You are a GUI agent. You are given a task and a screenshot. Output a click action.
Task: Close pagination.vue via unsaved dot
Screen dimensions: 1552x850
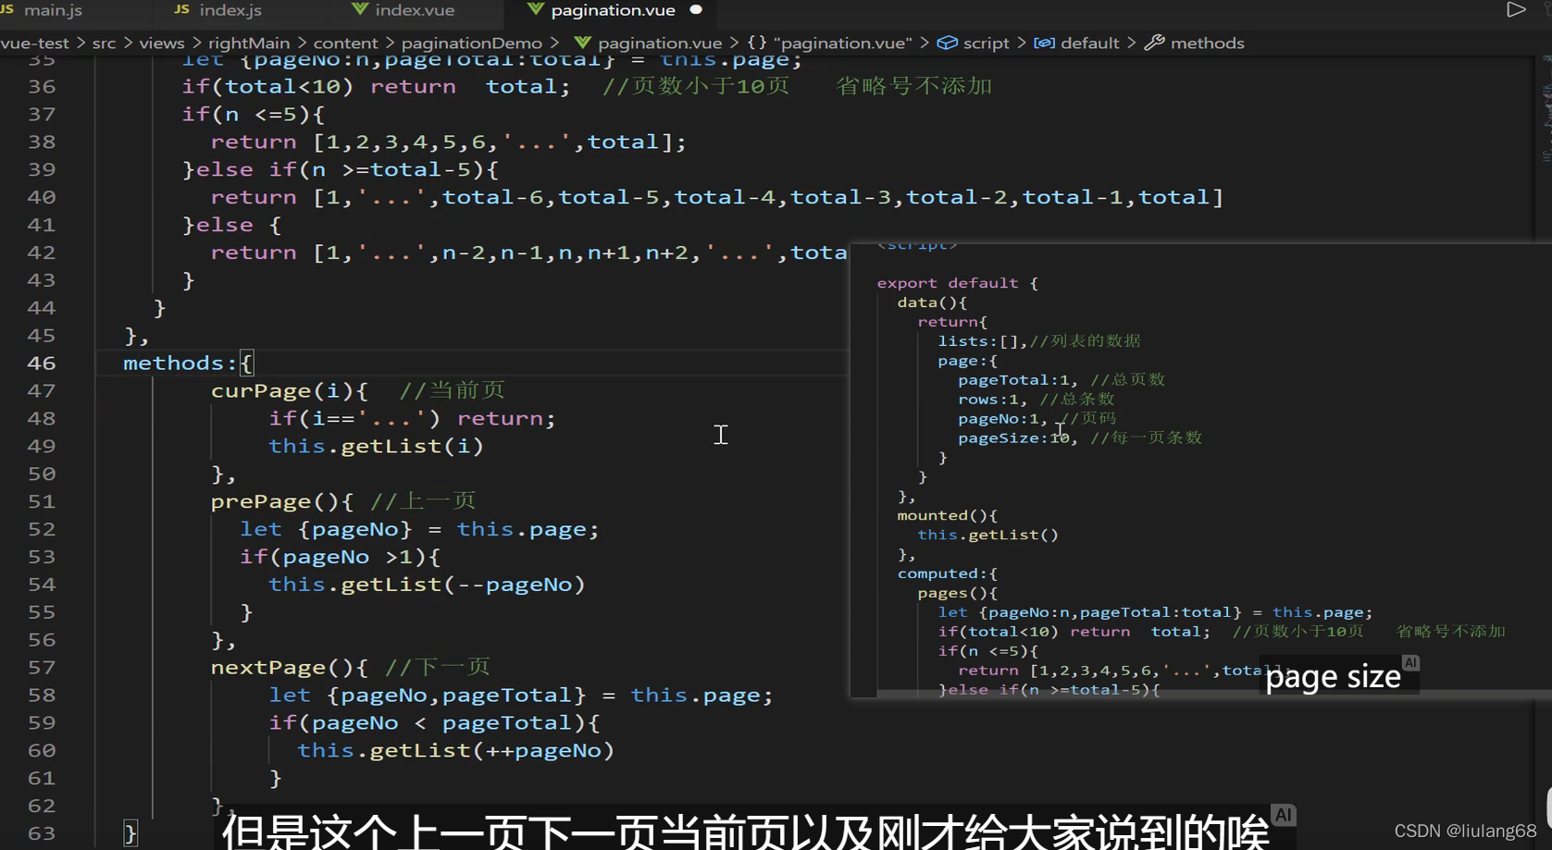[x=696, y=10]
